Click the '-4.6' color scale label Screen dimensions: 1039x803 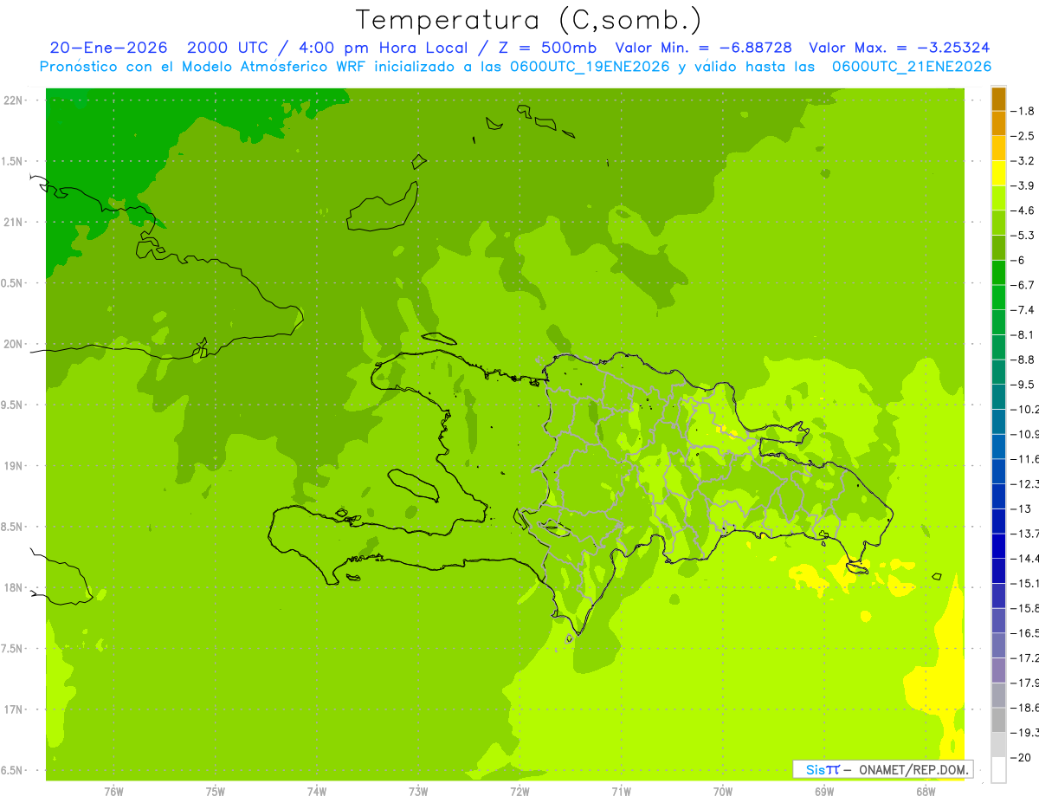pyautogui.click(x=1023, y=210)
